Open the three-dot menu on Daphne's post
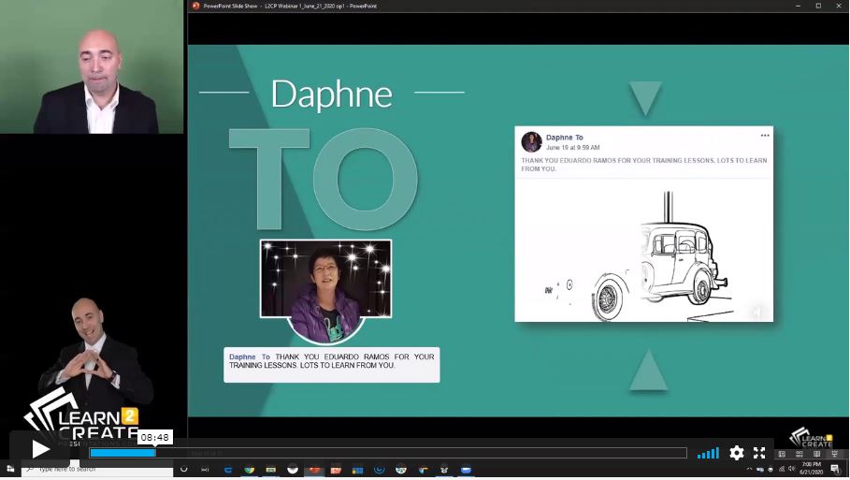Screen dimensions: 850x480 point(765,136)
